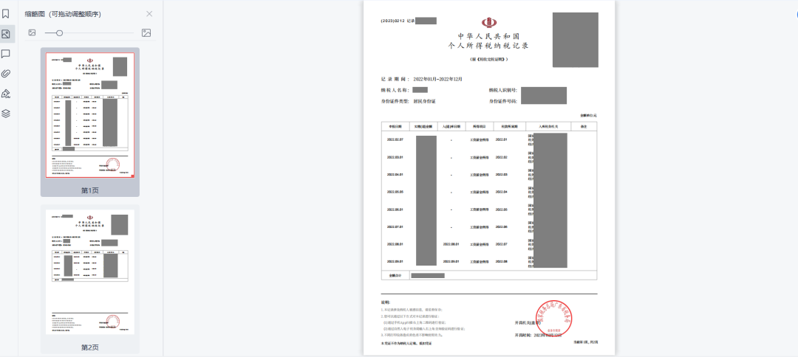Click the 缩略图 (可拖动调整顺序) panel title

(63, 14)
